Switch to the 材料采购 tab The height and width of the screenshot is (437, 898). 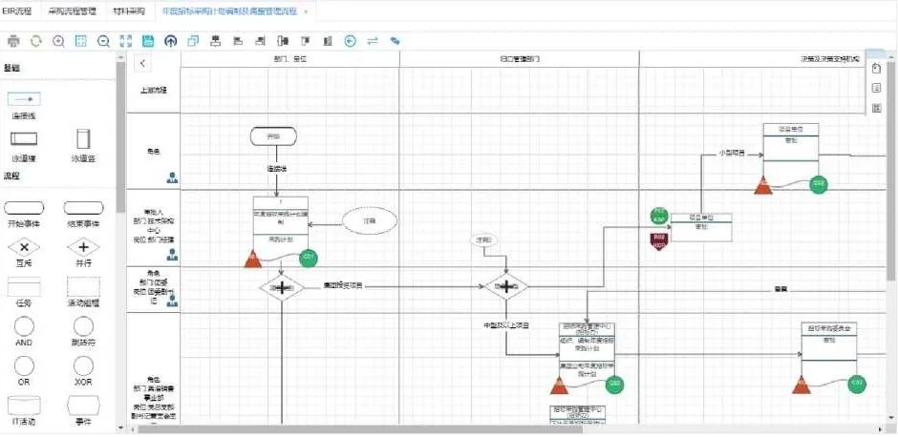[x=129, y=10]
